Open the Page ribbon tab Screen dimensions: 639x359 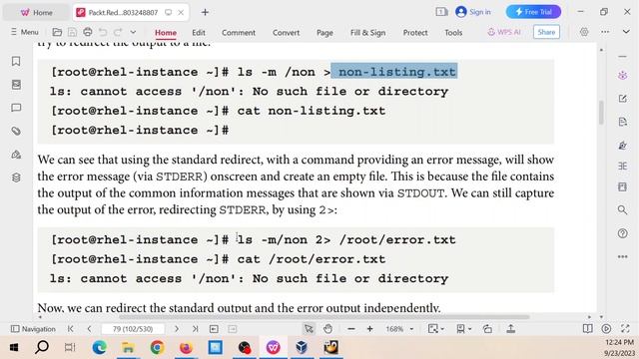[x=324, y=33]
